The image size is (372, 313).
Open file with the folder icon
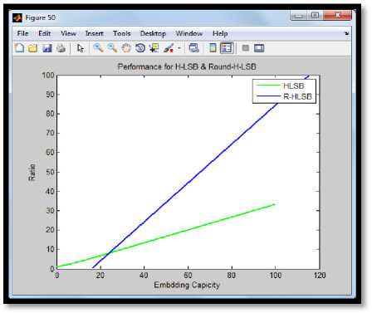[x=32, y=48]
